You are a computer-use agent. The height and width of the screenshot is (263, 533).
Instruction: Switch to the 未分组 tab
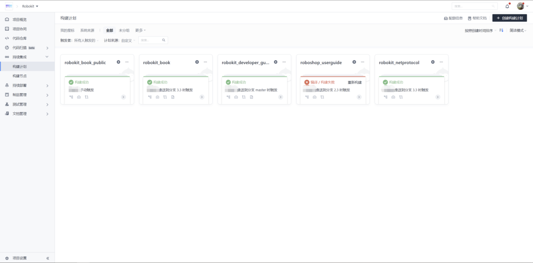point(124,31)
